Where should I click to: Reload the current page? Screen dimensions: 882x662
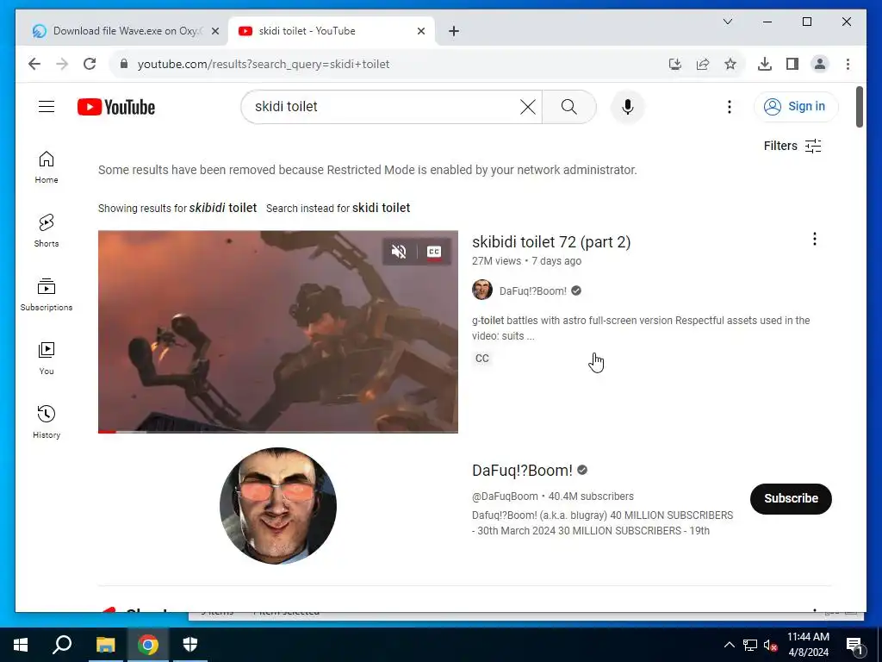90,64
